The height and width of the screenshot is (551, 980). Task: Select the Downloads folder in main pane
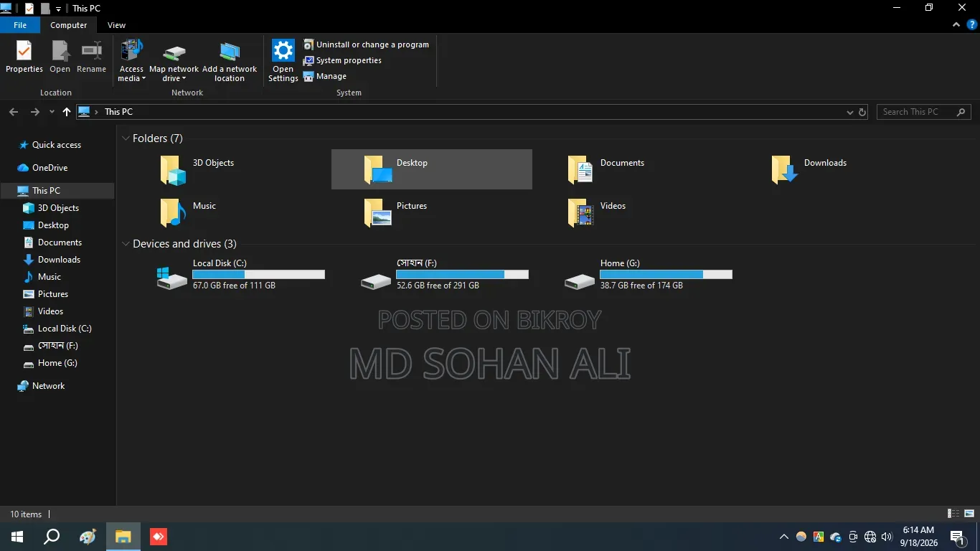(839, 169)
